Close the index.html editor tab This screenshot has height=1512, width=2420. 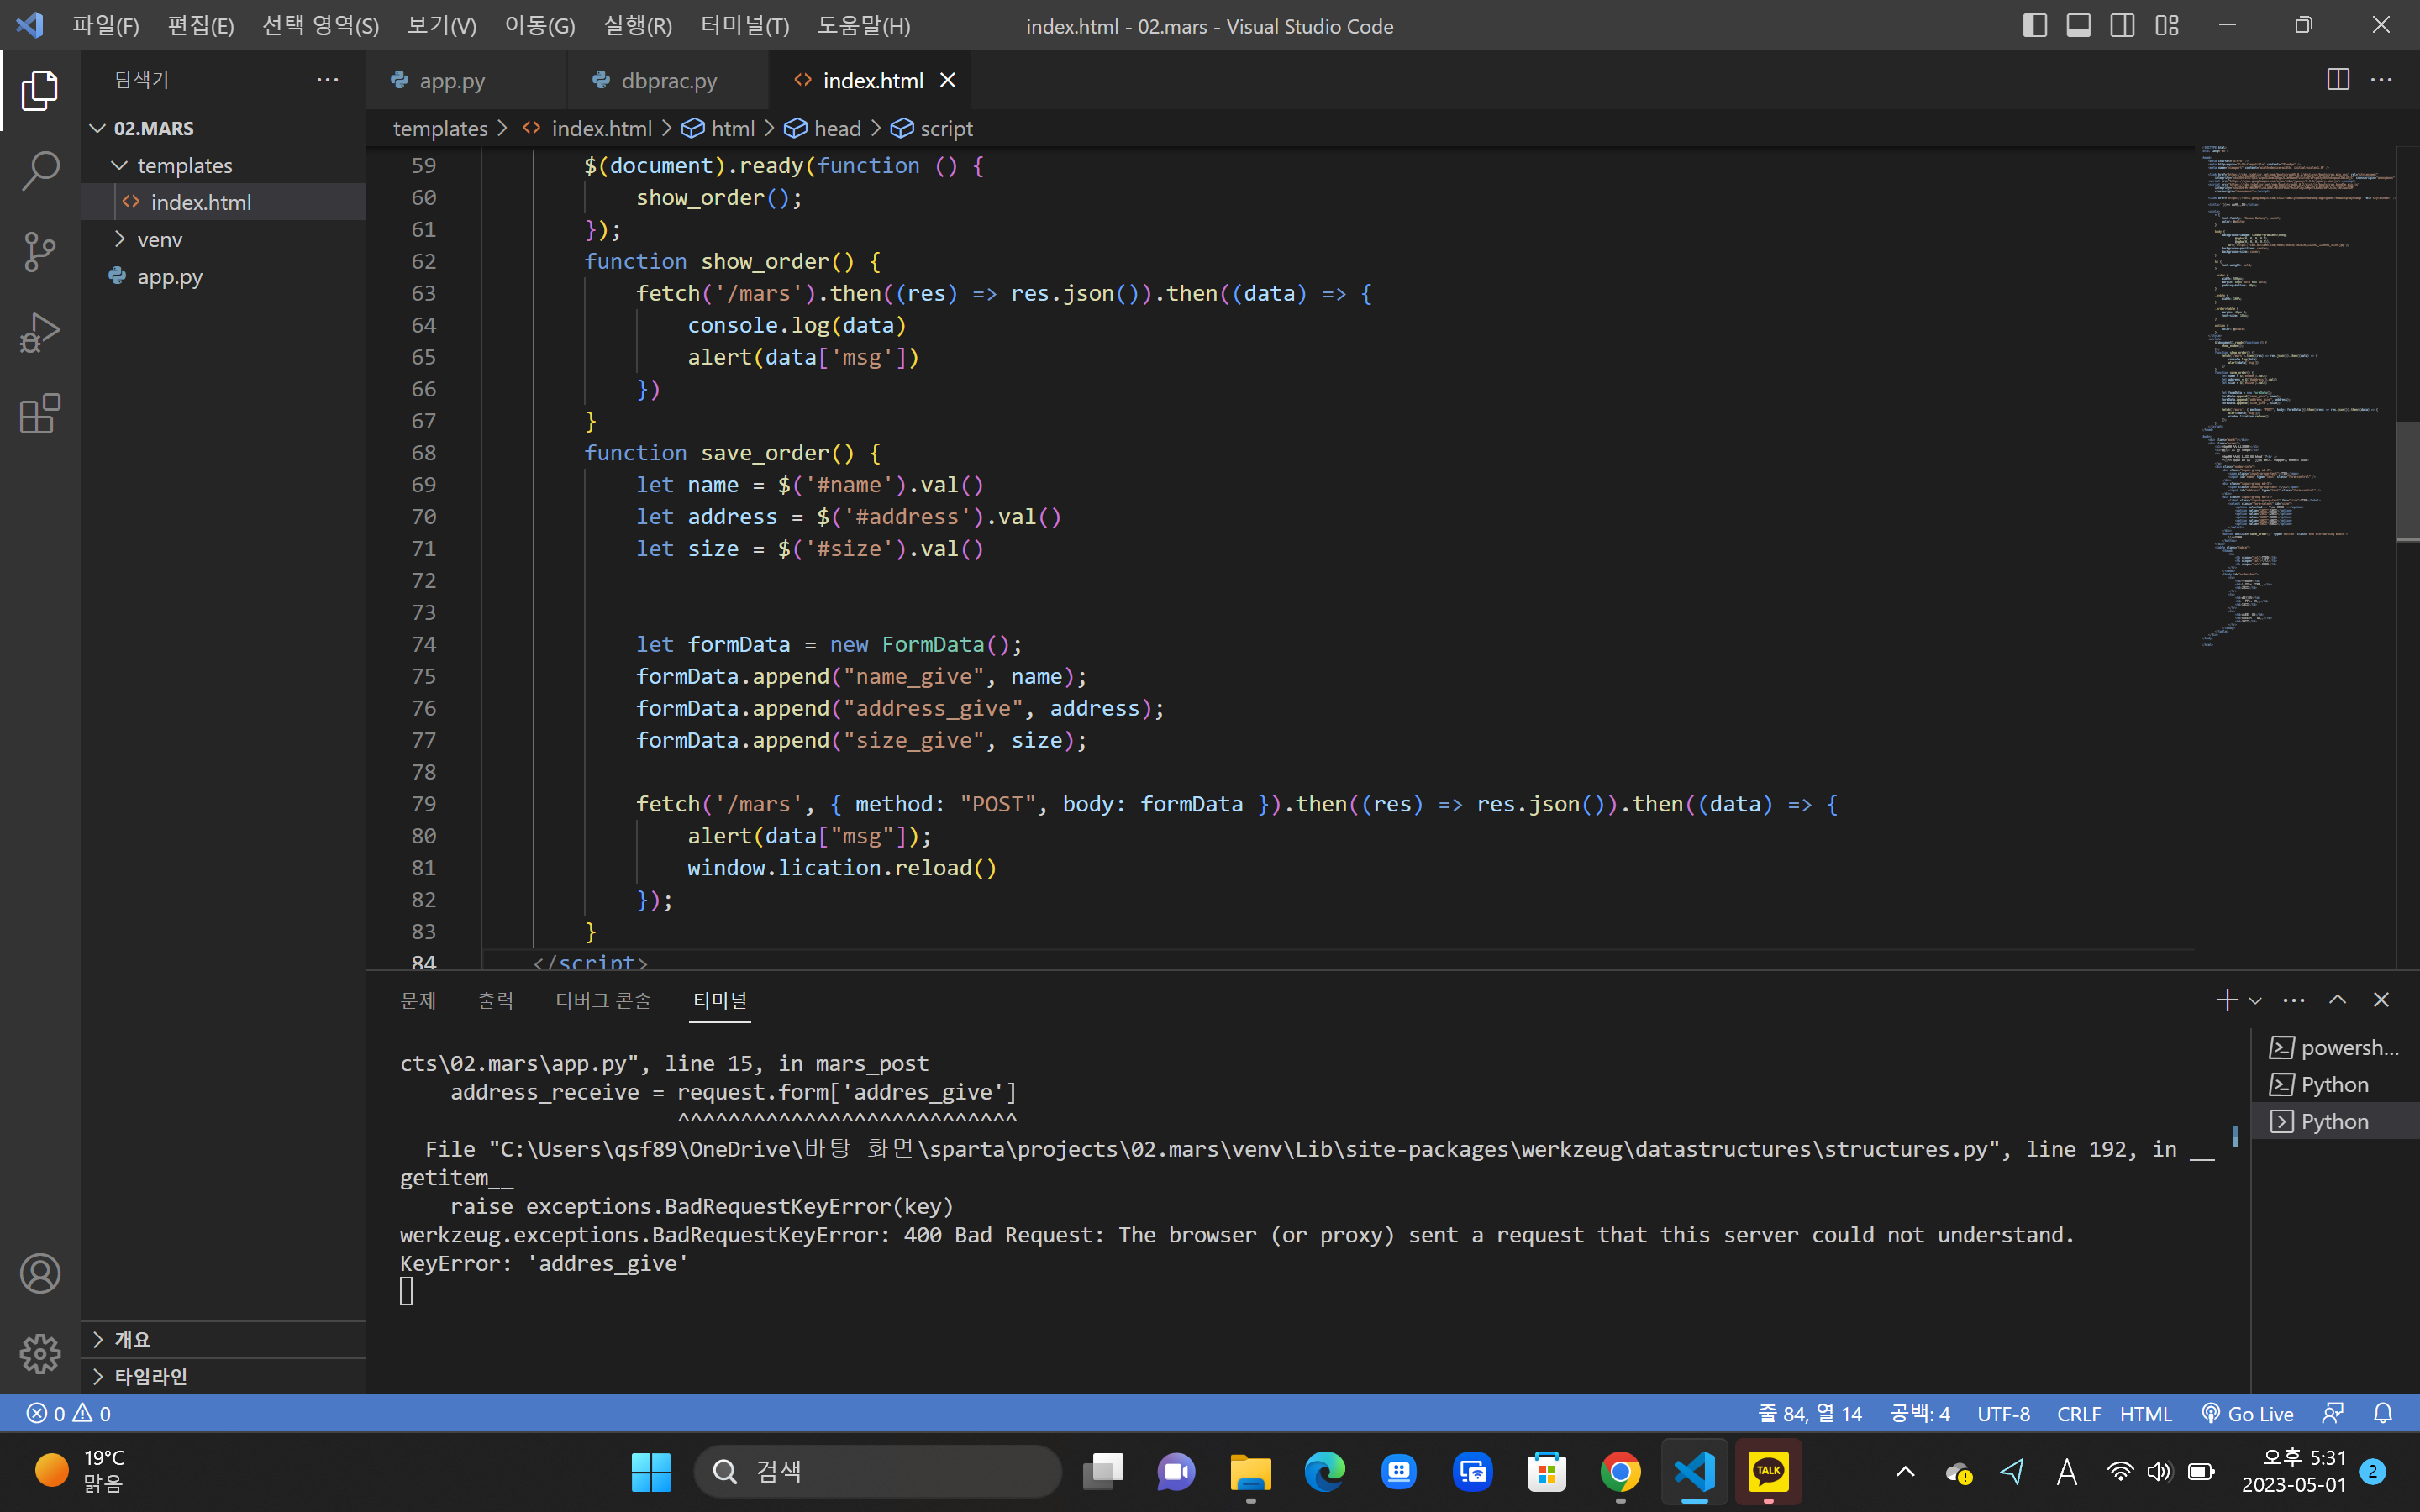948,80
